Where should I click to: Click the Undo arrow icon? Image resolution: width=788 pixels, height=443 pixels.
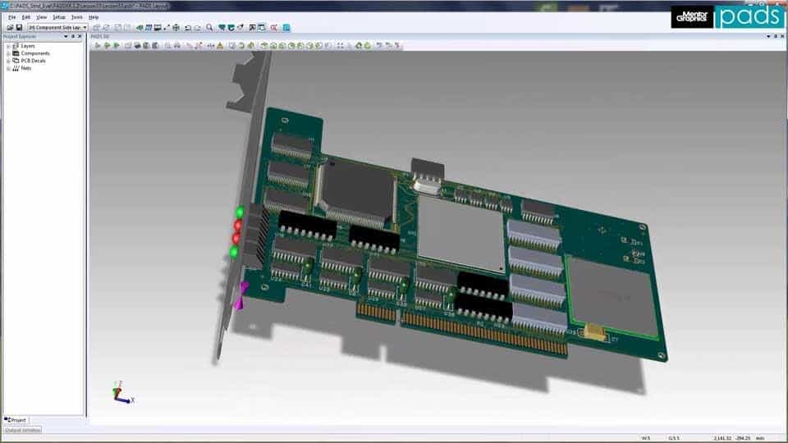tap(189, 27)
